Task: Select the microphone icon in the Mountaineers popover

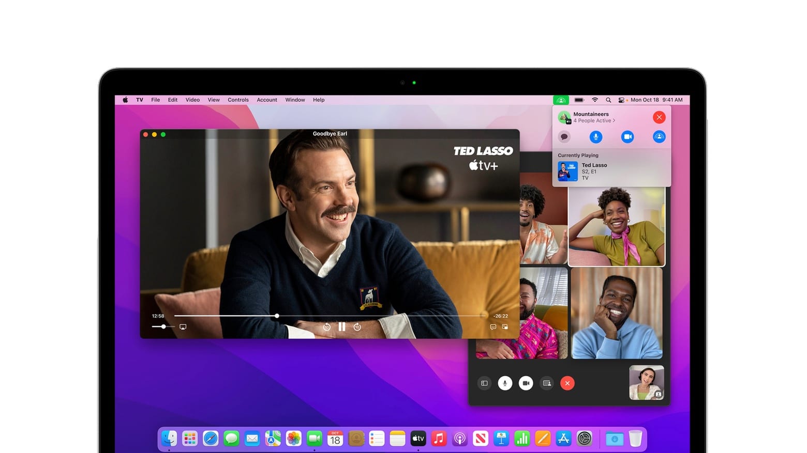Action: click(596, 137)
